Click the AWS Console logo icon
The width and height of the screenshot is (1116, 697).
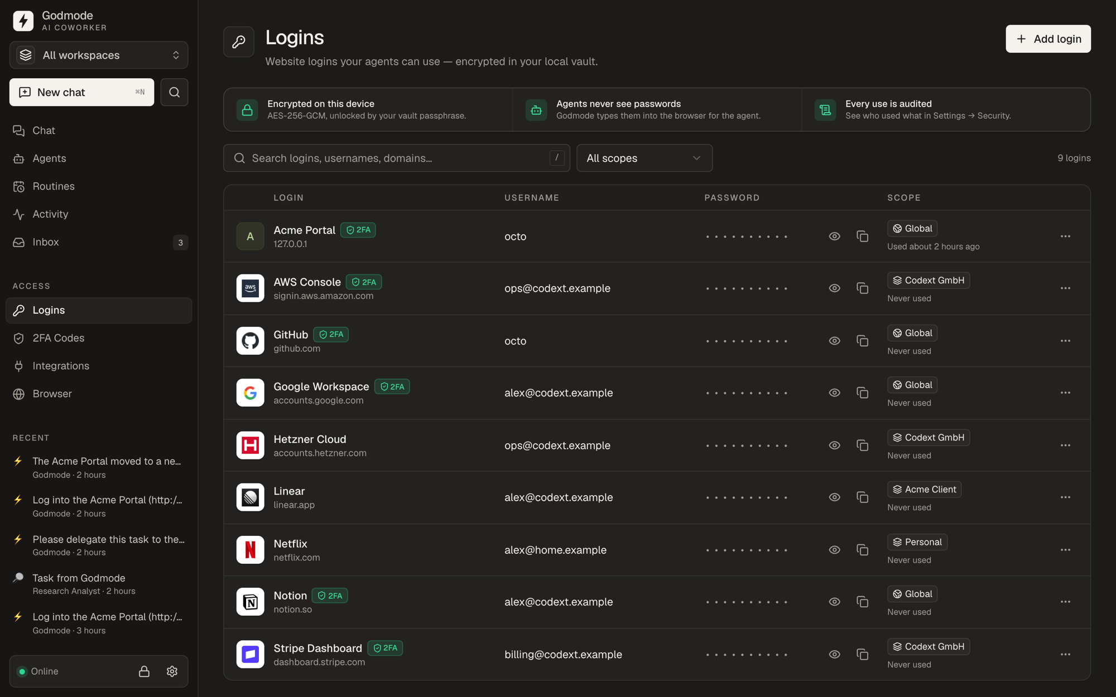tap(250, 288)
